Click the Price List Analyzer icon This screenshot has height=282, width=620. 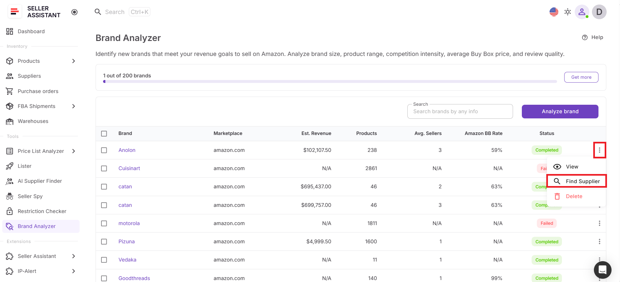tap(10, 151)
